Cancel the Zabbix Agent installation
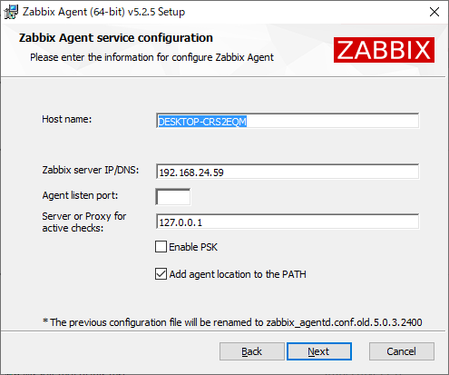This screenshot has height=375, width=449. click(402, 351)
